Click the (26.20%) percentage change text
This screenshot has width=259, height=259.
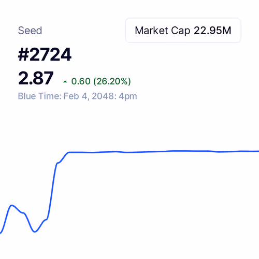coord(112,81)
